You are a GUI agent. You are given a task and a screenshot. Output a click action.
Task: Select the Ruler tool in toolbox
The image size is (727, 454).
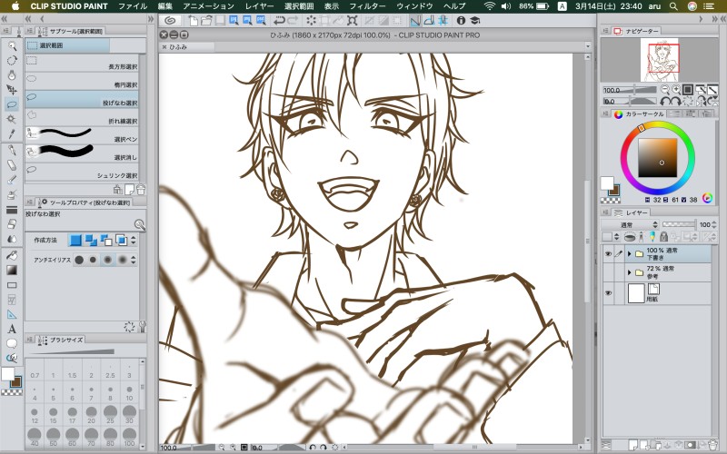12,314
